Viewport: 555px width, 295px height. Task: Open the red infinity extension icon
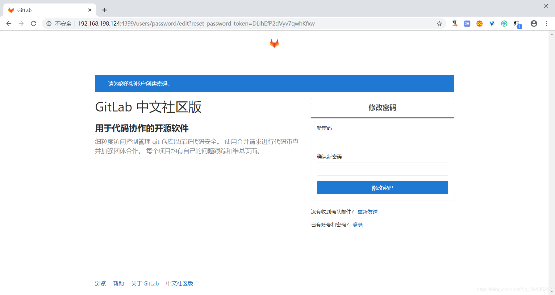(x=479, y=23)
